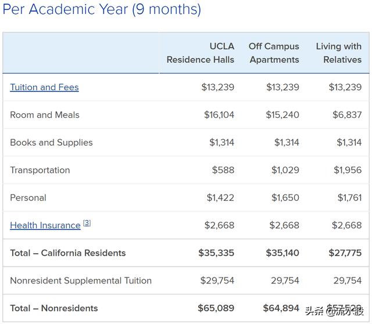Click the $65,089 Nonresidents total

pyautogui.click(x=216, y=308)
